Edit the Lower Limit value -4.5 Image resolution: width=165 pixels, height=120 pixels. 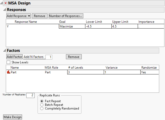[98, 26]
